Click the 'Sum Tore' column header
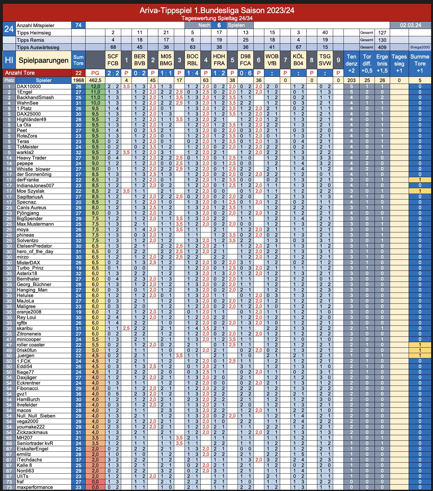 coord(79,60)
